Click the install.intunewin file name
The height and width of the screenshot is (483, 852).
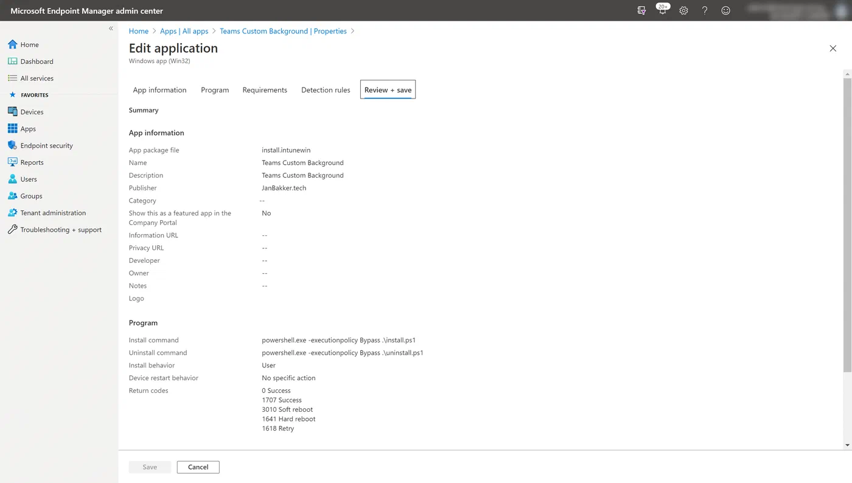[x=286, y=150]
